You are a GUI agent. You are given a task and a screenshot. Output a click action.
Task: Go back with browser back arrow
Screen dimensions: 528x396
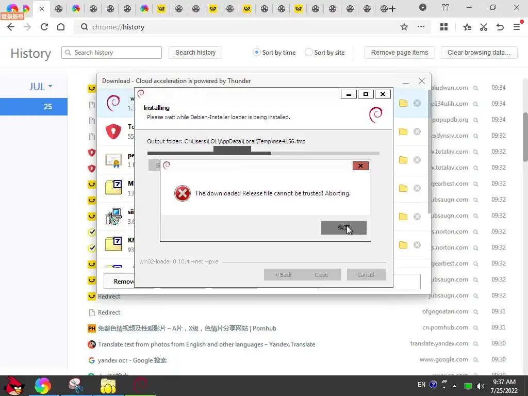pos(11,27)
